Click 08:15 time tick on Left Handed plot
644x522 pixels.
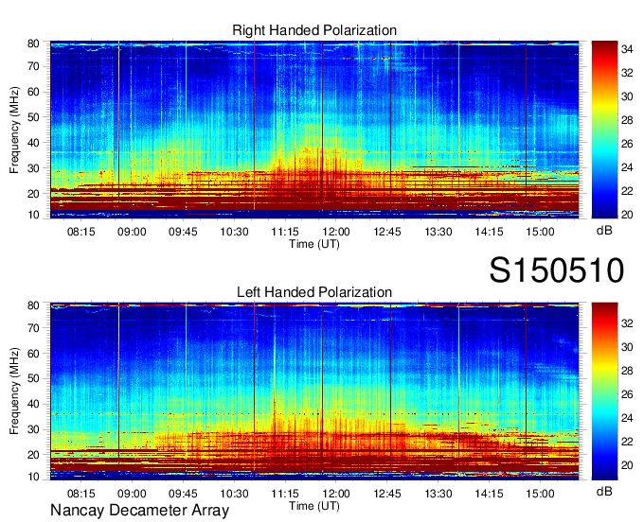pyautogui.click(x=80, y=494)
